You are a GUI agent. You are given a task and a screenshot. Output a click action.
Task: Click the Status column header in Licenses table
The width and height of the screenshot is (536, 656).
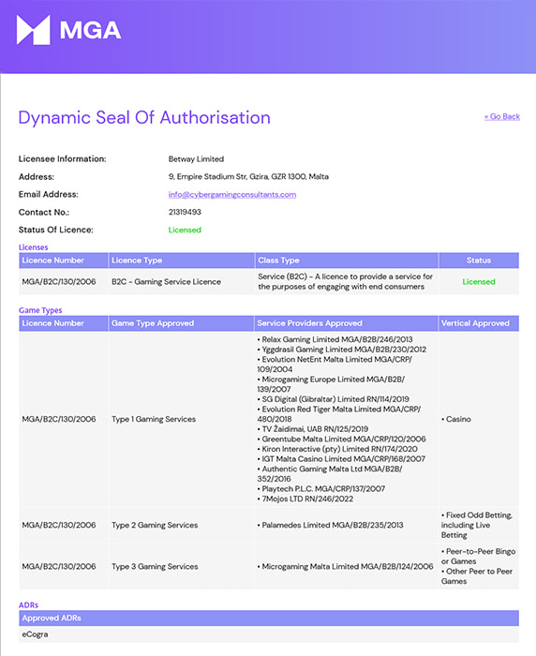pyautogui.click(x=478, y=261)
